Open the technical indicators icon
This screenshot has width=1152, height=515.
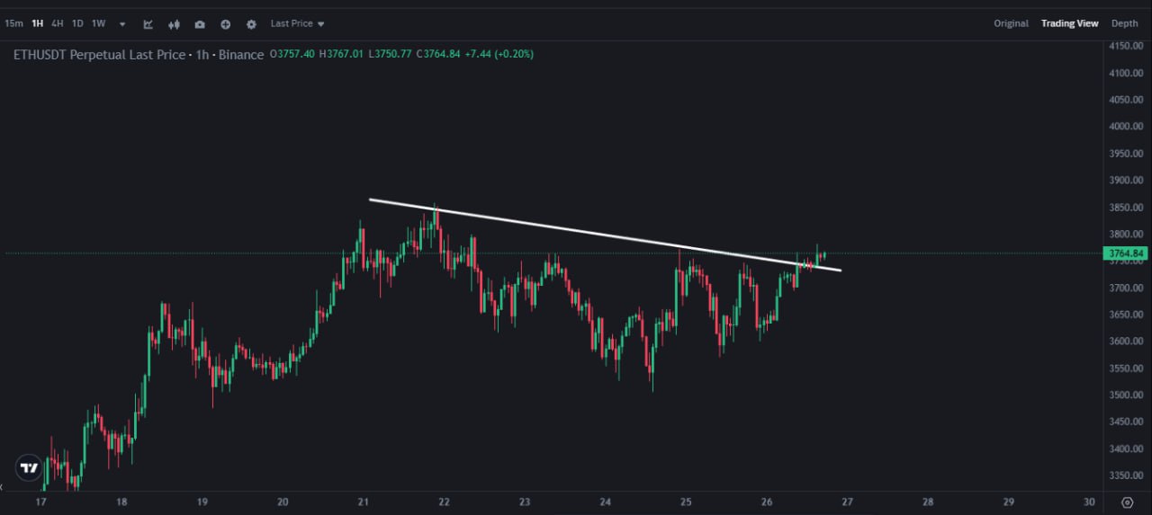(x=148, y=24)
